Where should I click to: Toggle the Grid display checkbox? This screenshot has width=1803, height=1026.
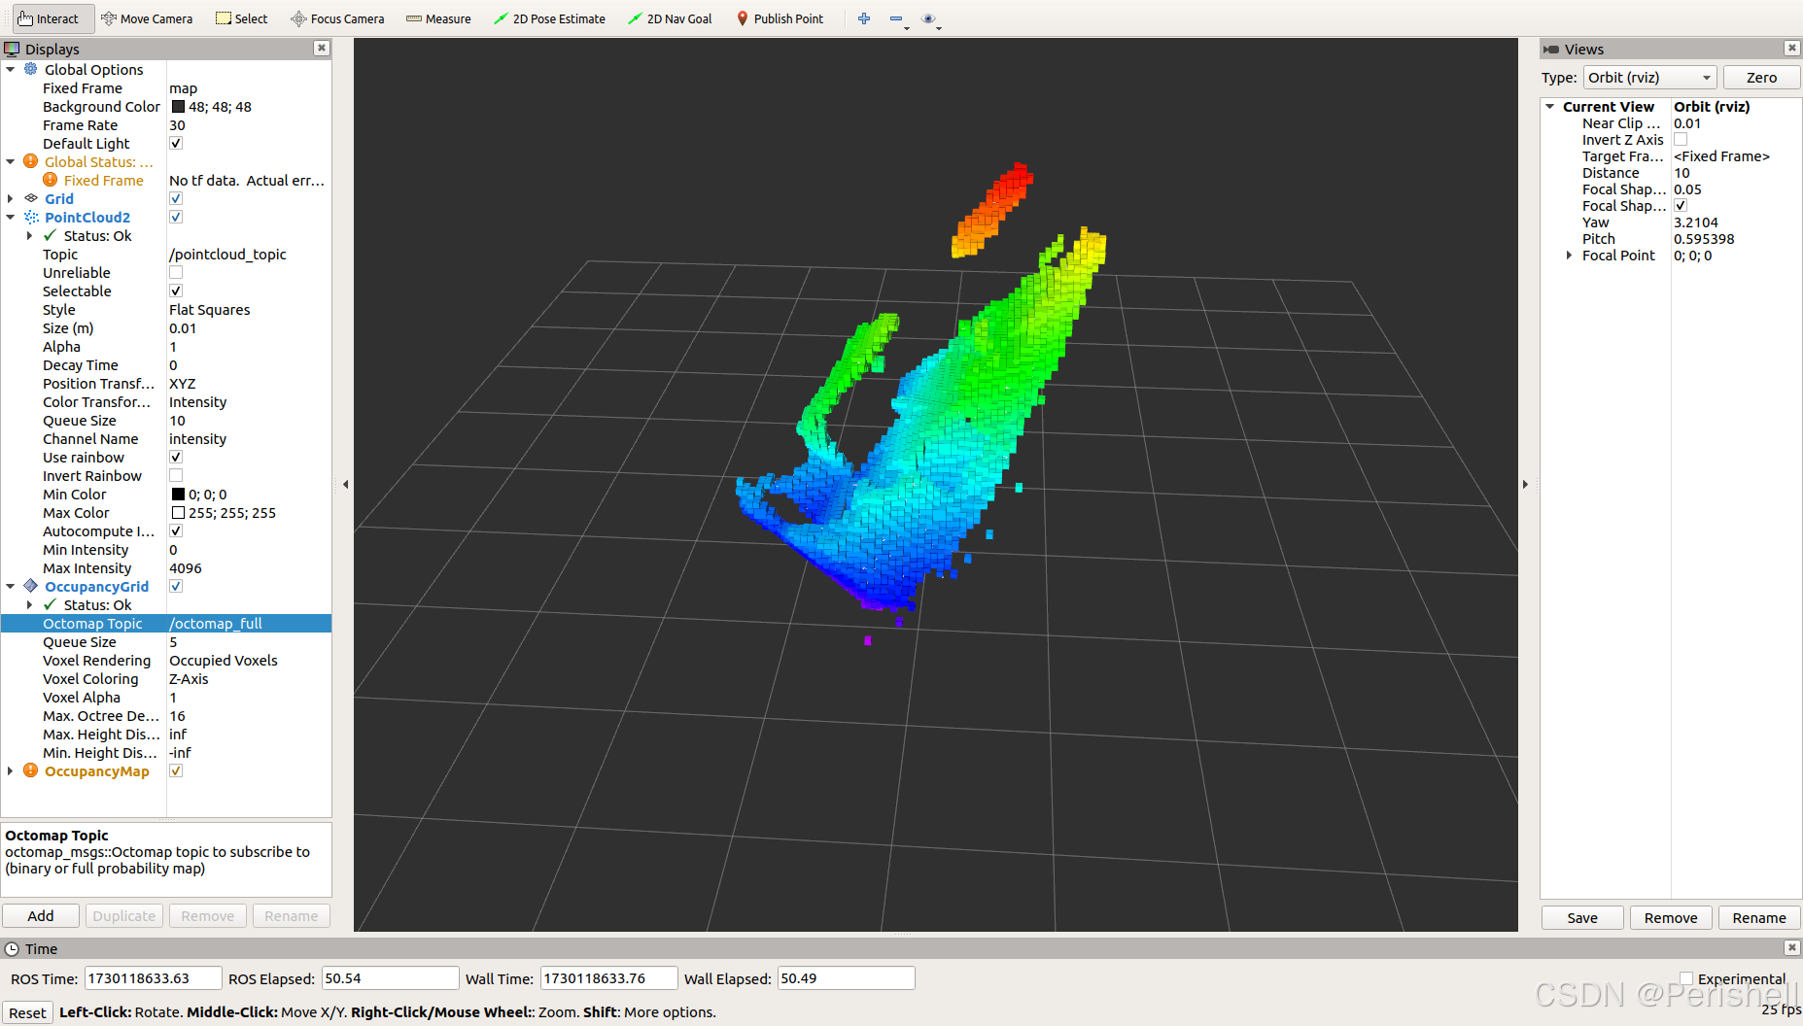(x=176, y=198)
